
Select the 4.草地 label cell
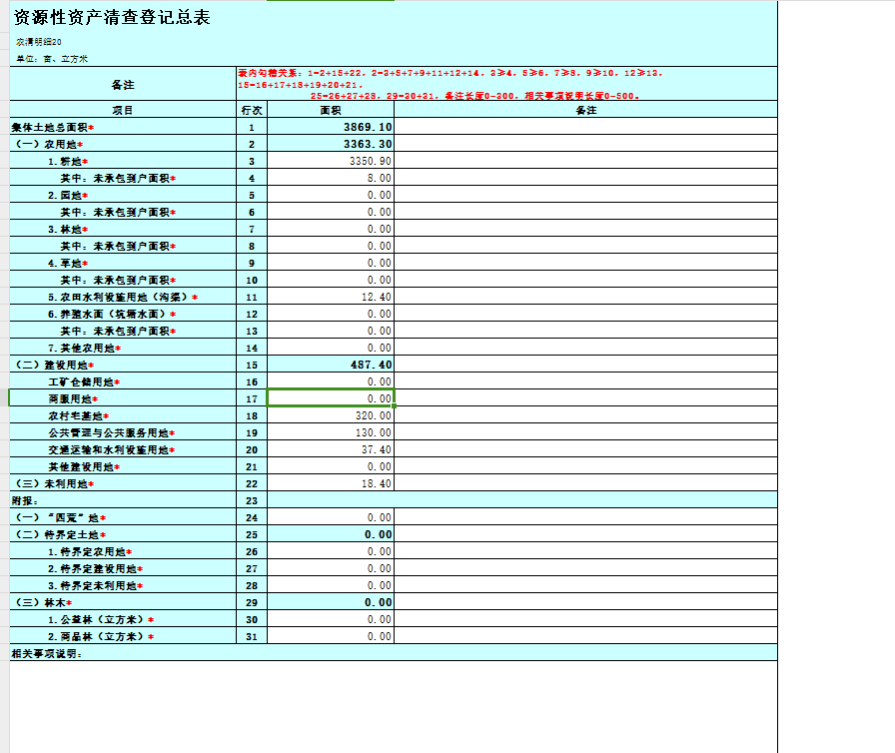(123, 263)
